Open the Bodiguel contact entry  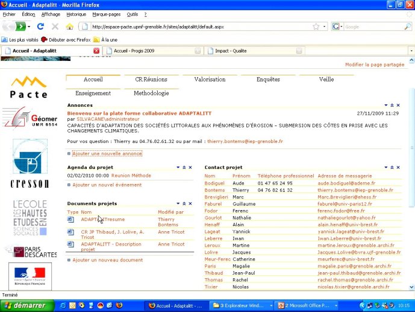[214, 183]
